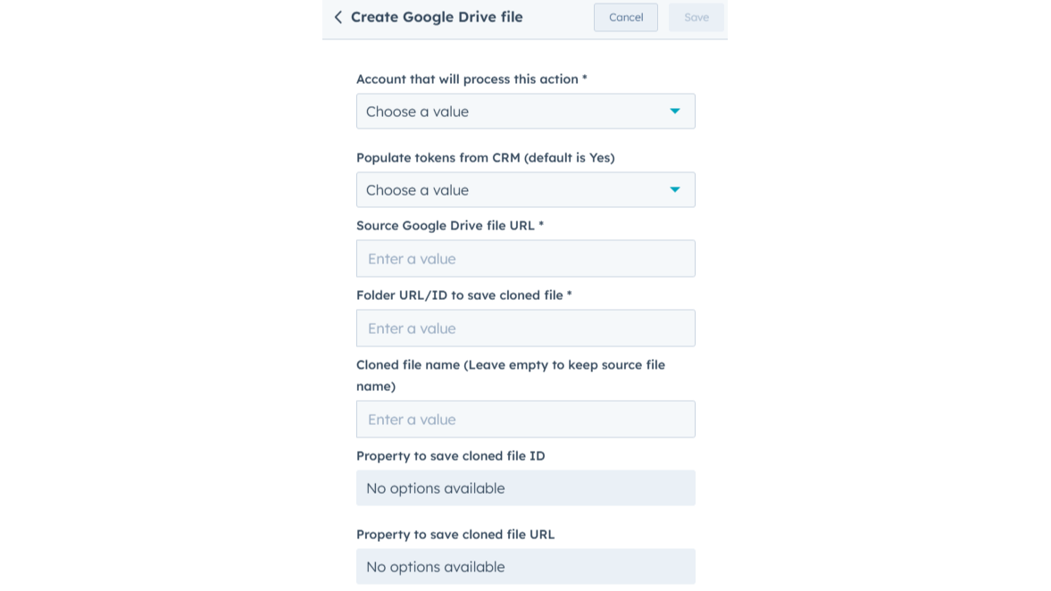
Task: Go back using the chevron beside the title
Action: 338,18
